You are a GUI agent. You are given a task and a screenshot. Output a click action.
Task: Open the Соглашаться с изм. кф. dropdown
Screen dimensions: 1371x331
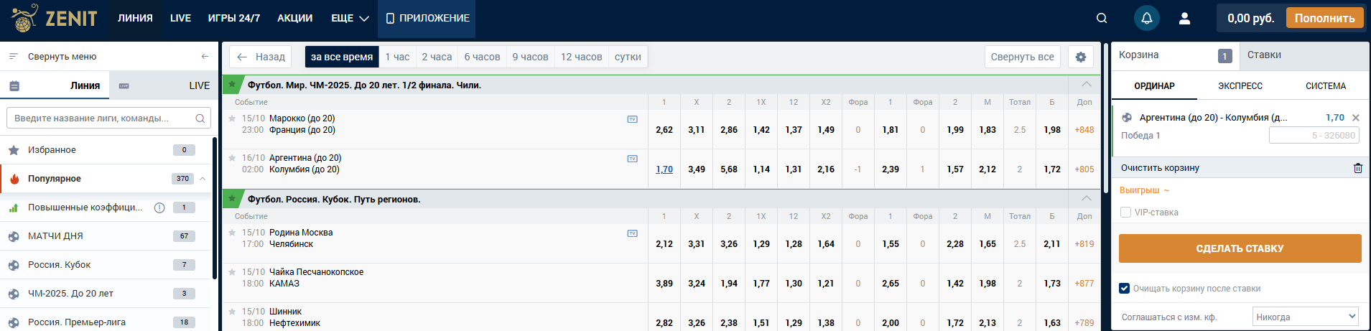(x=1306, y=317)
